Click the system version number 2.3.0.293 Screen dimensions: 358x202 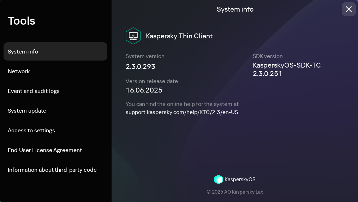[141, 67]
